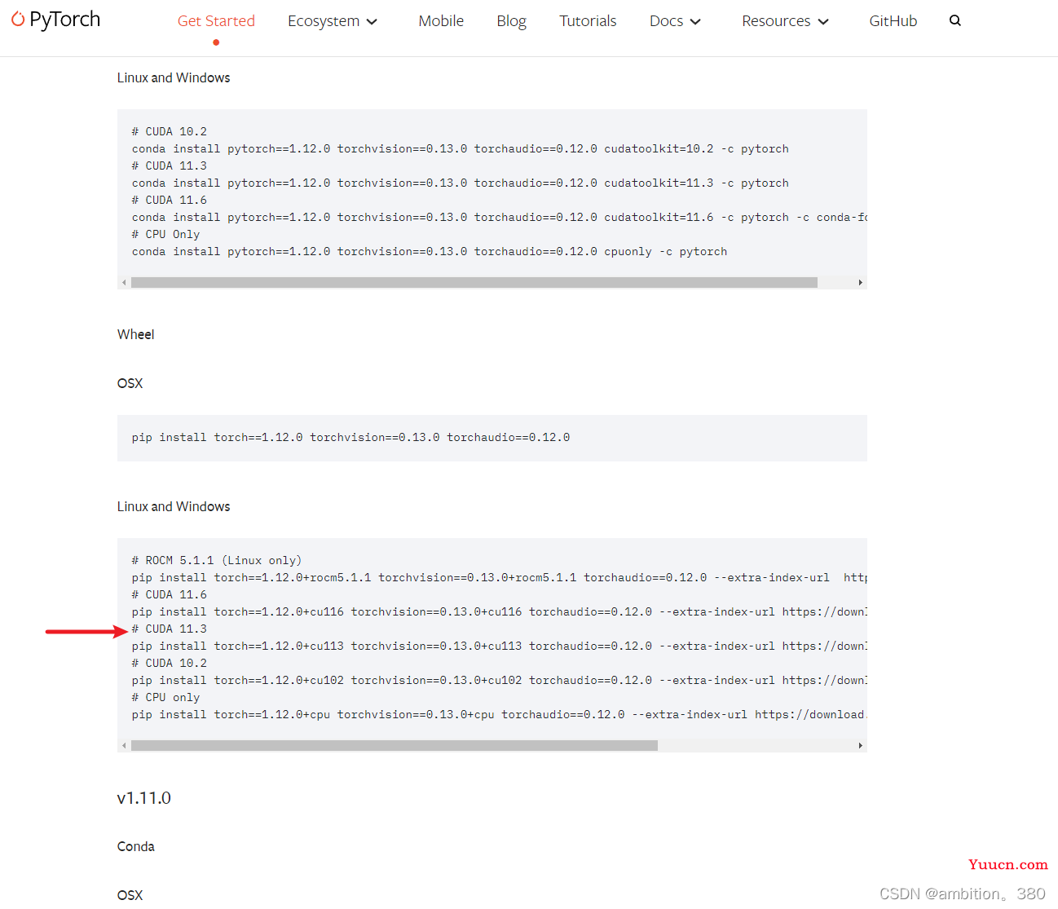Click the Conda heading under v1.11.0
The width and height of the screenshot is (1058, 909).
coord(135,846)
